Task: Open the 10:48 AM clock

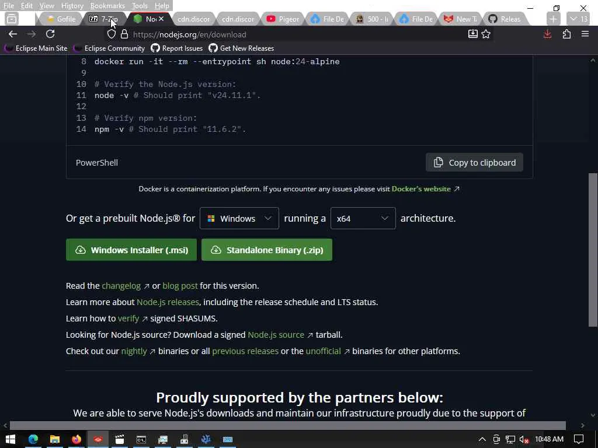Action: point(549,439)
